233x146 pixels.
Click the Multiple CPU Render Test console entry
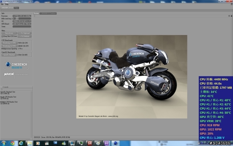(x=9, y=103)
